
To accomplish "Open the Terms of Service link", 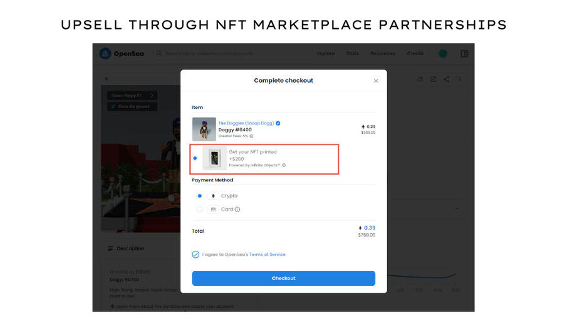I will click(x=267, y=255).
